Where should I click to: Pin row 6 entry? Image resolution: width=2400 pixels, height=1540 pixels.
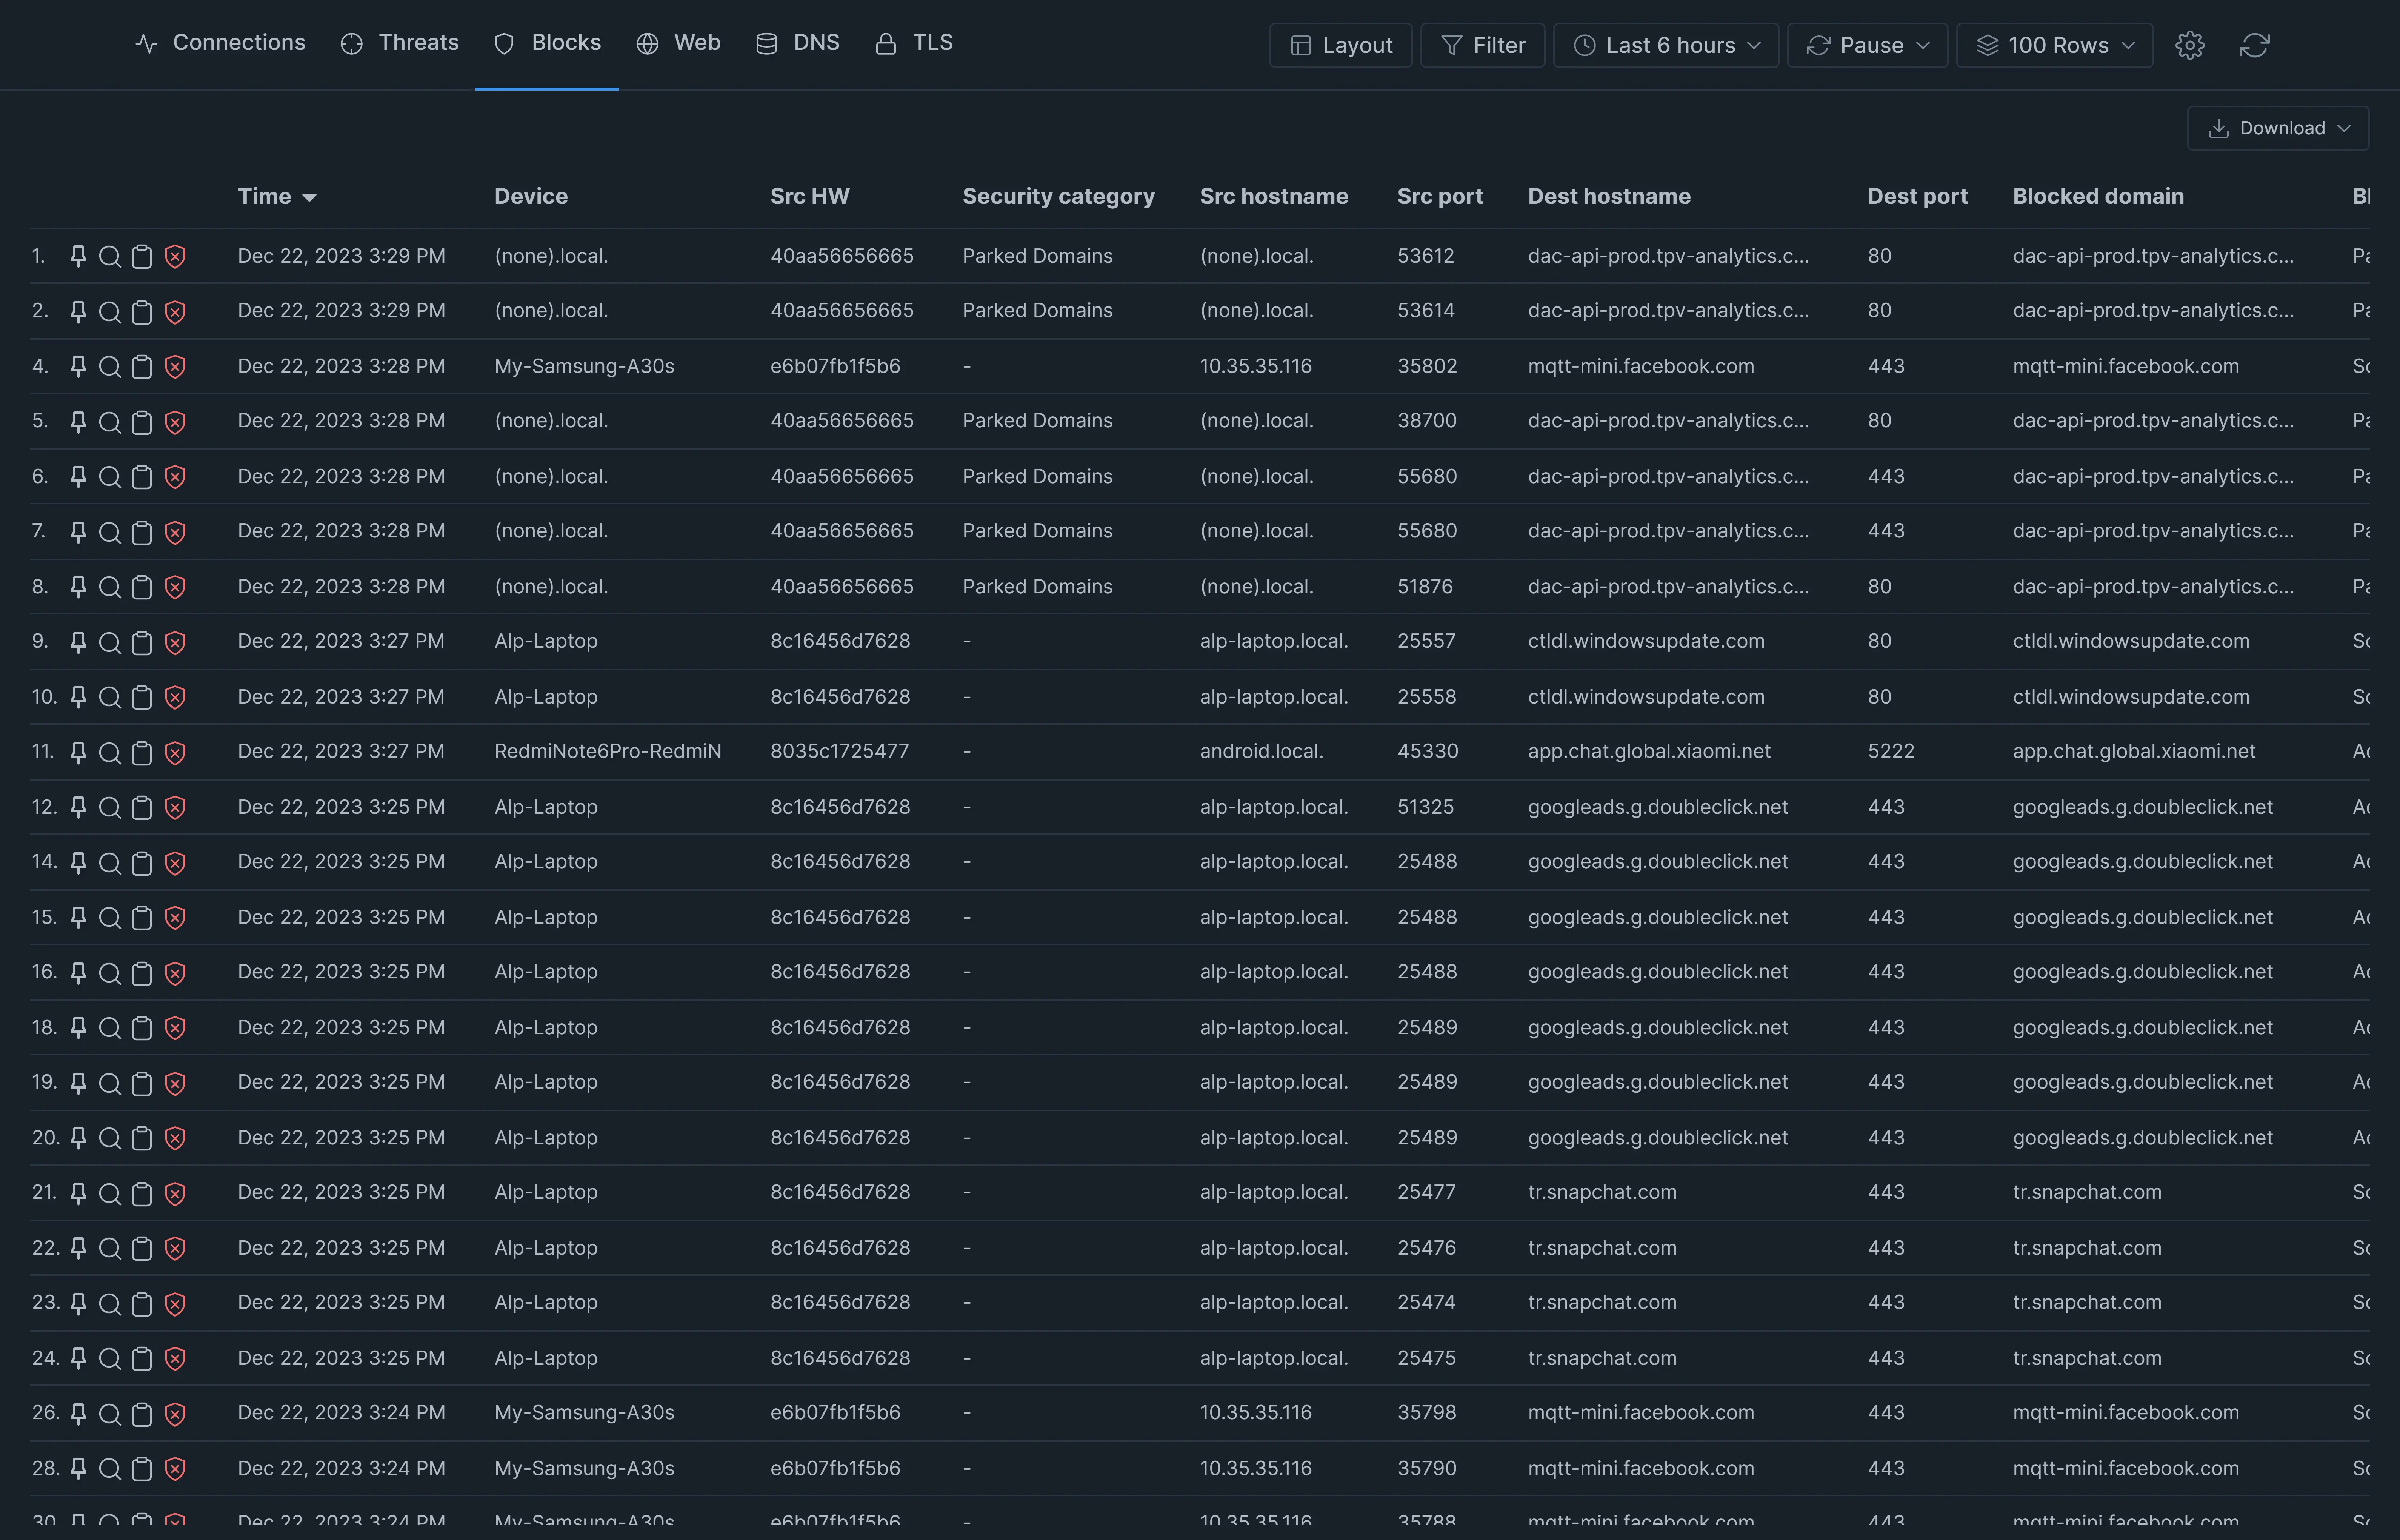[78, 477]
